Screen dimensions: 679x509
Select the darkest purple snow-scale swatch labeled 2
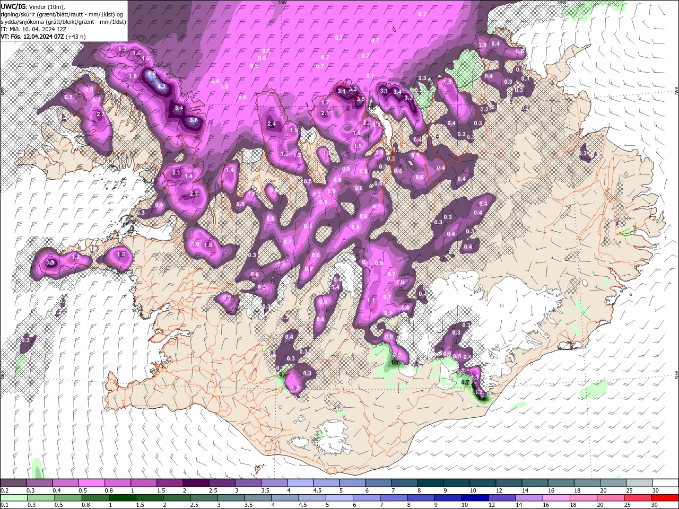tap(196, 482)
